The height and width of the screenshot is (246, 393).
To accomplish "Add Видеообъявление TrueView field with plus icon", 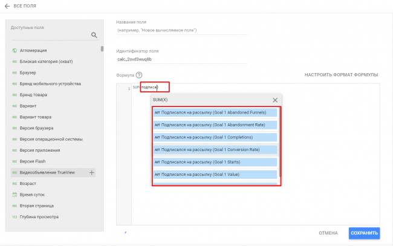I will (x=92, y=173).
